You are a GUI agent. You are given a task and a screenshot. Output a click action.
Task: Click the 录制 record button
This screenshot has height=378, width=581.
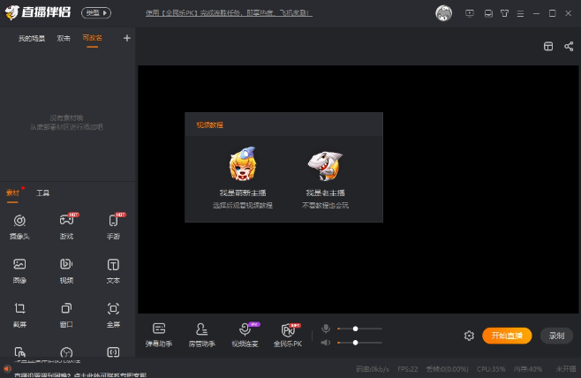point(556,336)
